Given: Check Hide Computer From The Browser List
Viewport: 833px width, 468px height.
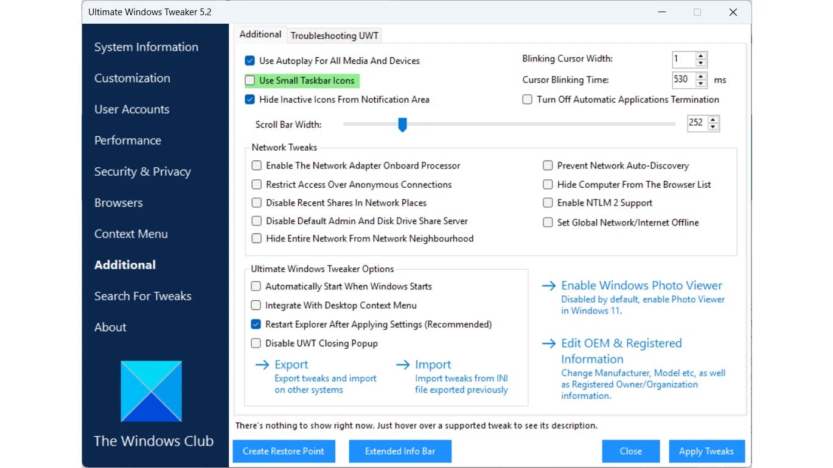Looking at the screenshot, I should point(548,184).
